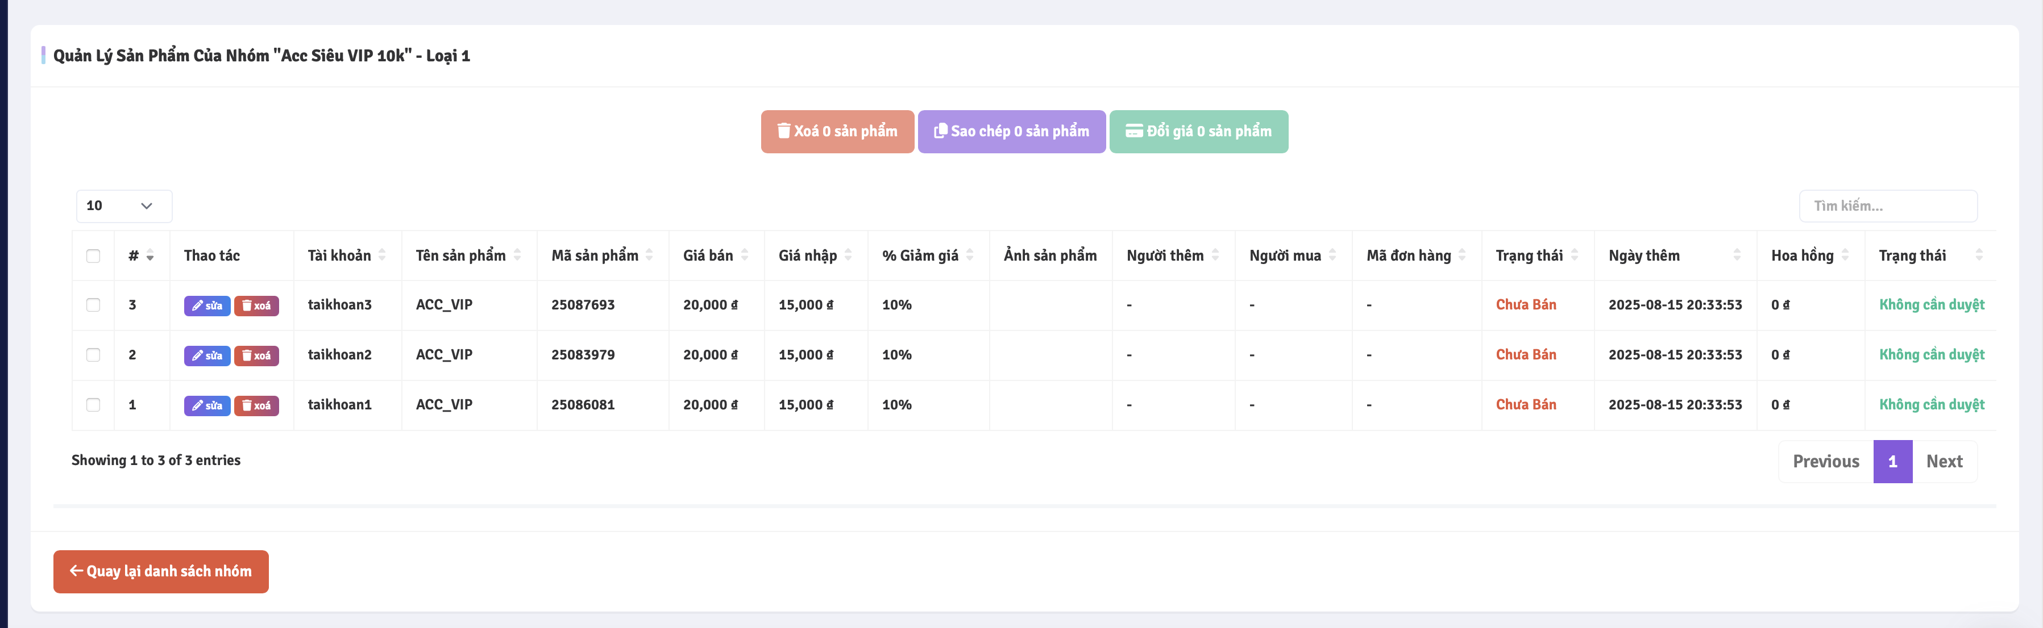The width and height of the screenshot is (2043, 628).
Task: Check the checkbox for row taikhoan3
Action: pyautogui.click(x=93, y=305)
